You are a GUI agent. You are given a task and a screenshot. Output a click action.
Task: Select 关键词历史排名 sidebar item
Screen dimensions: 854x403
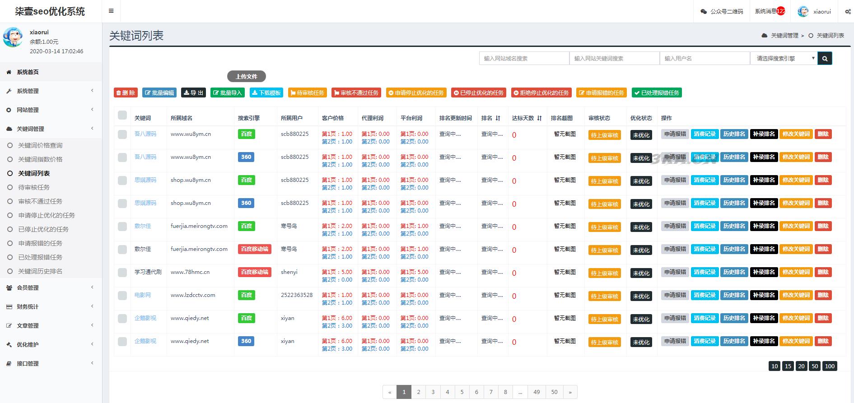(40, 271)
